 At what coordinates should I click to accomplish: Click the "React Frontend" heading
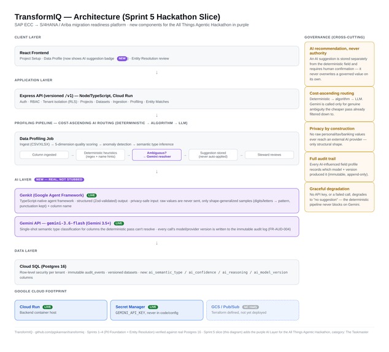coord(34,53)
